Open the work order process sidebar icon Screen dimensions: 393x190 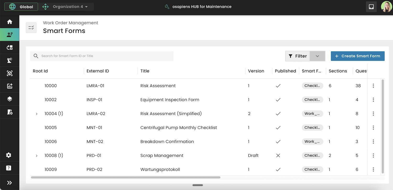tap(9, 47)
